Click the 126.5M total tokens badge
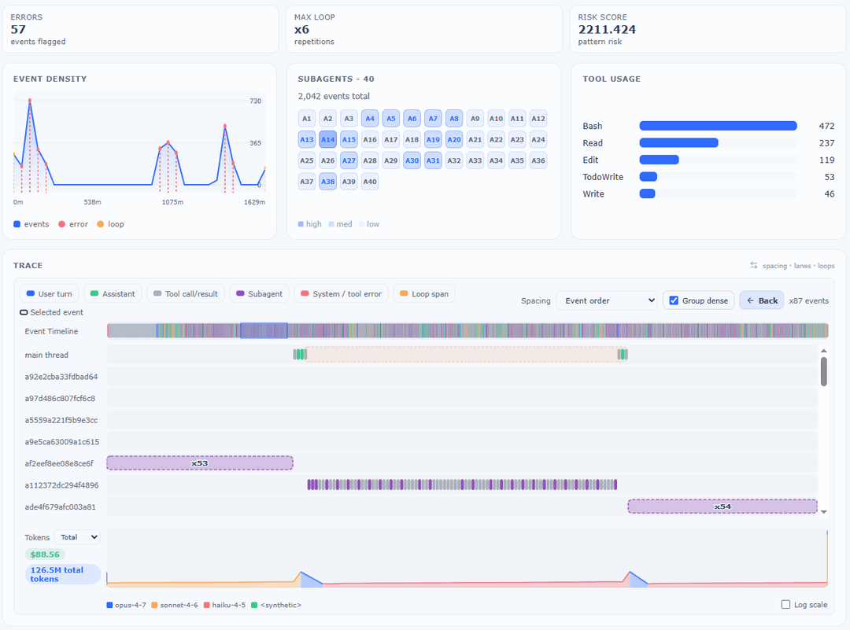The width and height of the screenshot is (850, 630). coord(63,574)
